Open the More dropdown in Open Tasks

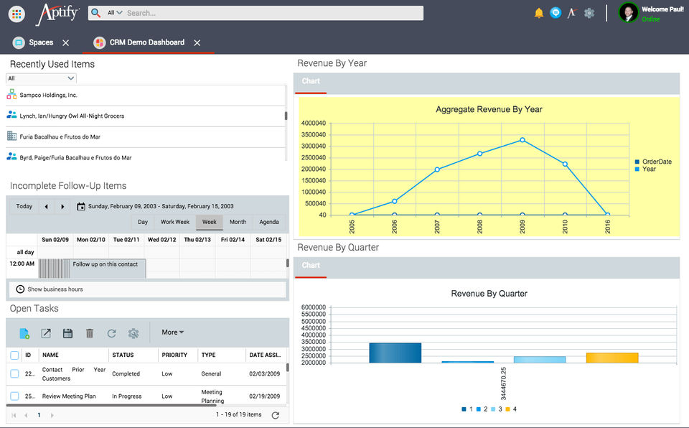pos(172,332)
